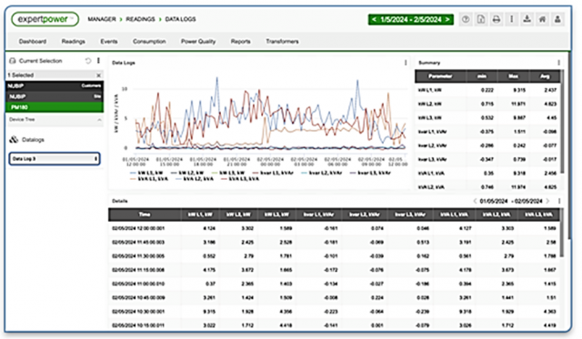The image size is (582, 339).
Task: Click the export document icon
Action: point(481,19)
